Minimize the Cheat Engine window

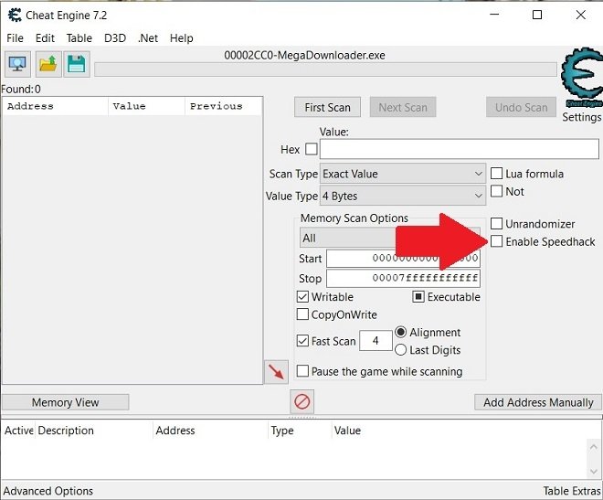click(494, 15)
